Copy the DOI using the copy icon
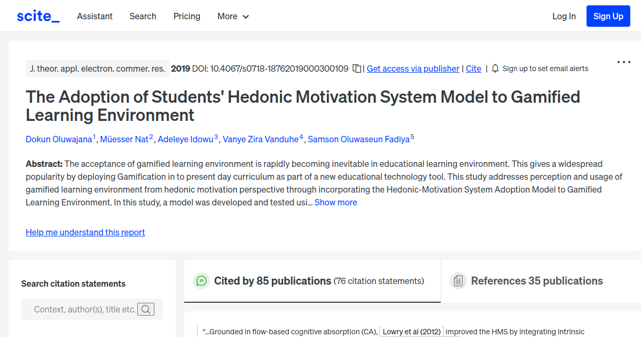This screenshot has width=641, height=337. 356,68
